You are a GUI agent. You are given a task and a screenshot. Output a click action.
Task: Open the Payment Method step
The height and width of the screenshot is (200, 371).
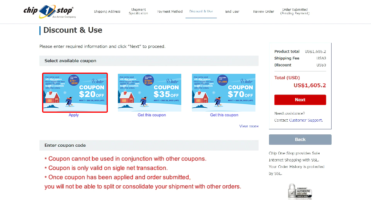(170, 12)
